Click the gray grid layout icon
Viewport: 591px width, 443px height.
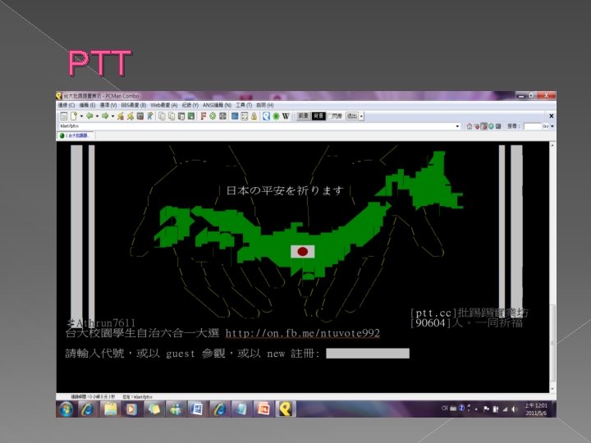coord(222,116)
